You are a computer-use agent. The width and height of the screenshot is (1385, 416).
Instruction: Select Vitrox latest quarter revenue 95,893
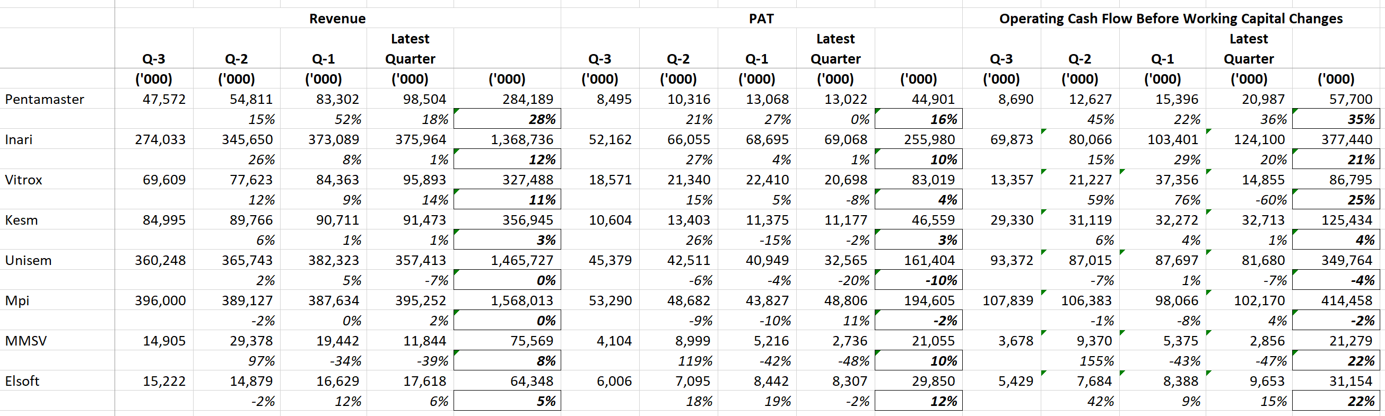pyautogui.click(x=425, y=180)
